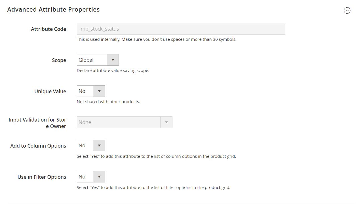Open Unique Value select showing No
The width and height of the screenshot is (356, 217).
pos(85,91)
